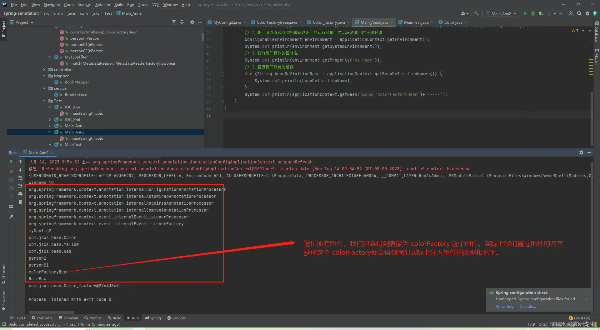This screenshot has height=330, width=600.
Task: Open the Navigate menu
Action: click(52, 4)
